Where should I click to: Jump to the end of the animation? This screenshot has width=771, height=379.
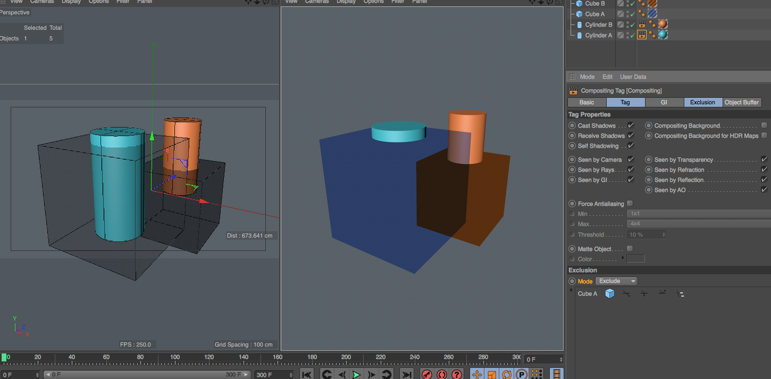coord(406,374)
